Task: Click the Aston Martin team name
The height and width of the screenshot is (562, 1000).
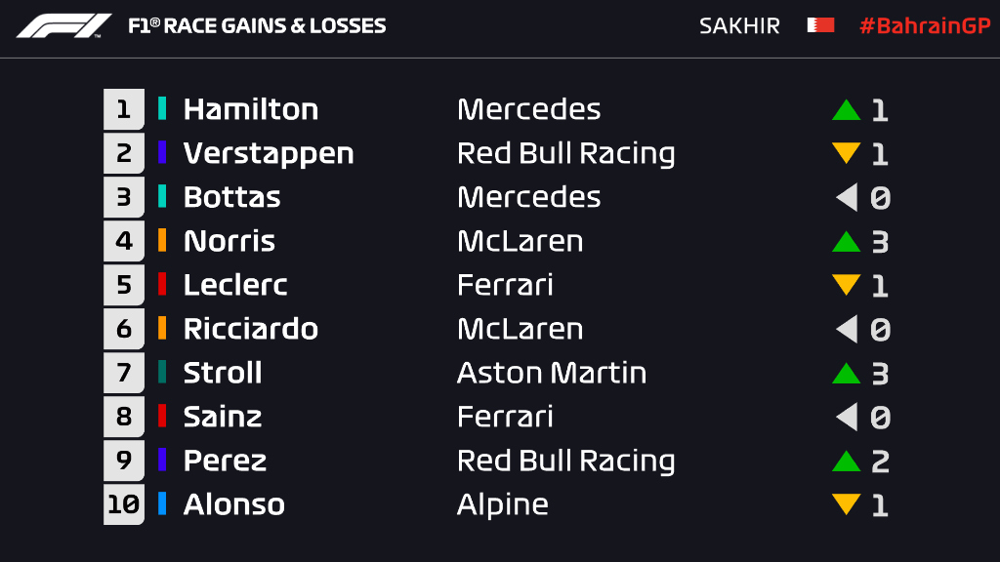Action: pyautogui.click(x=552, y=373)
